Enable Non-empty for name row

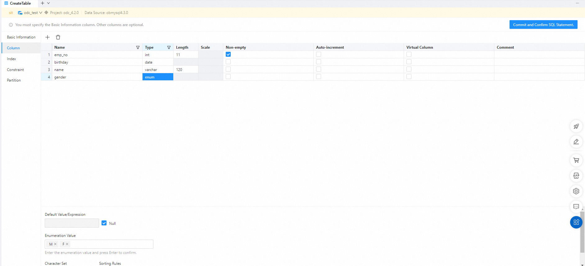coord(228,69)
